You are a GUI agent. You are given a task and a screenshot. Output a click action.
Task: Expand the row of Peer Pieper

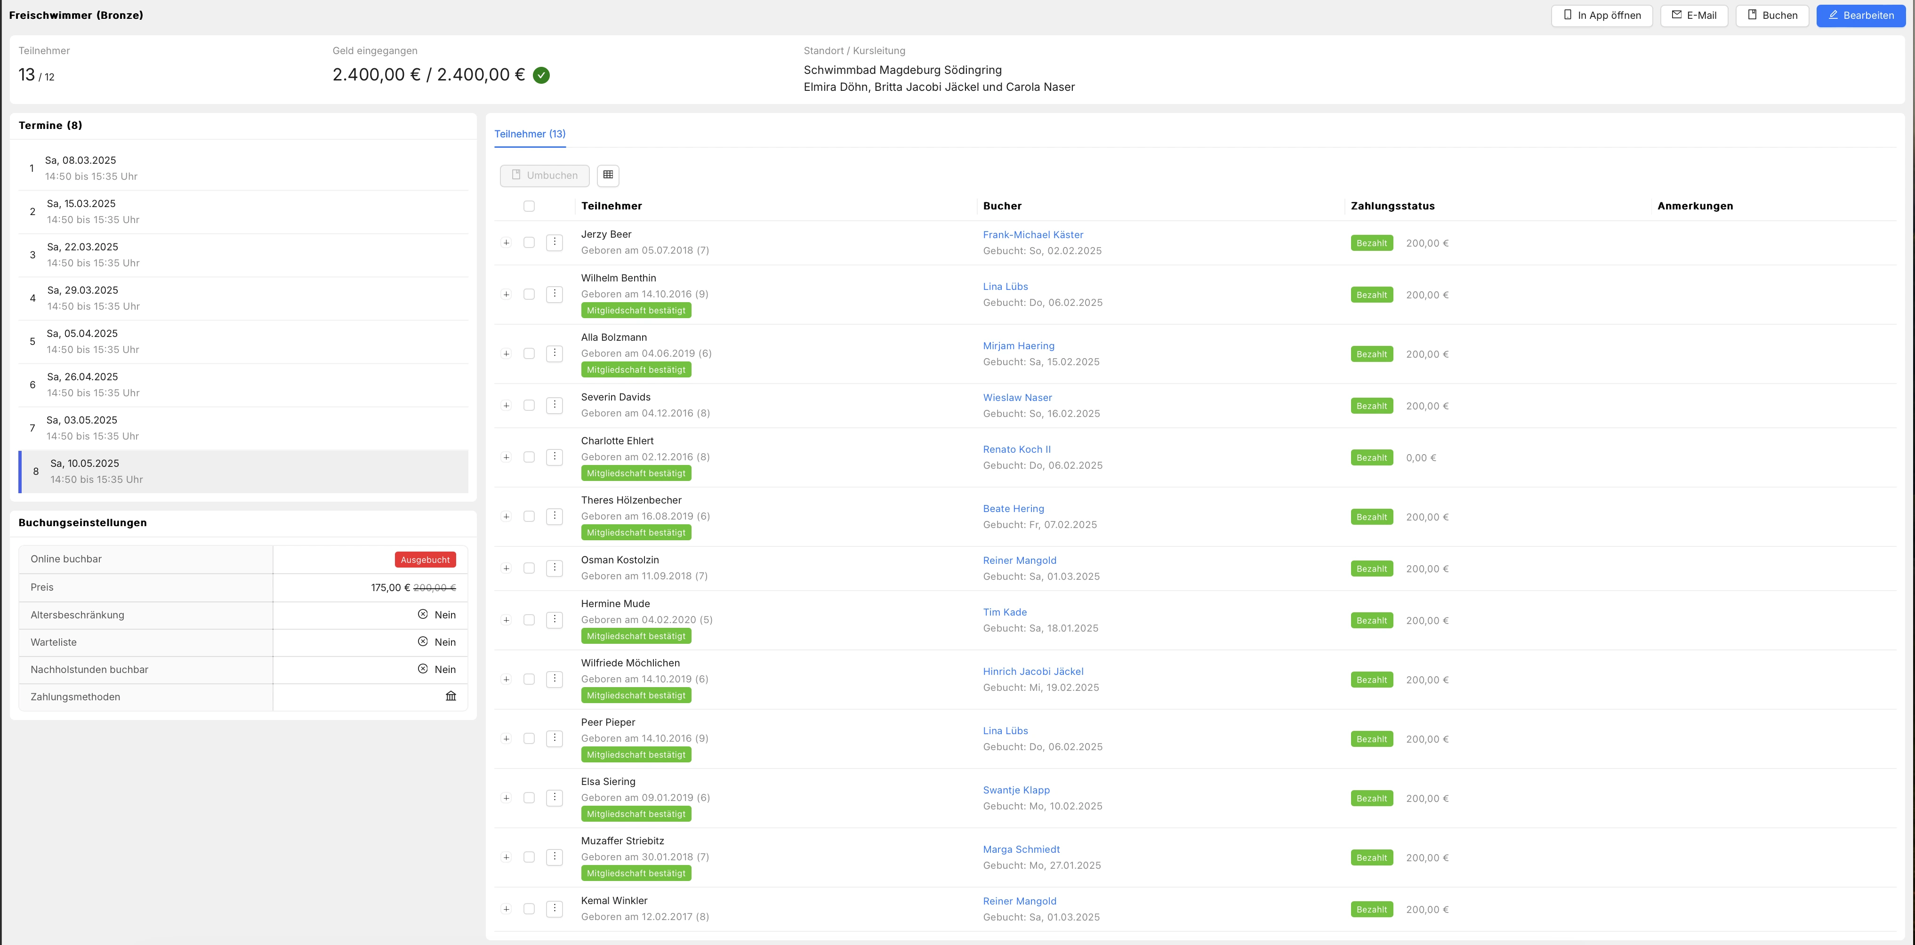(x=506, y=738)
